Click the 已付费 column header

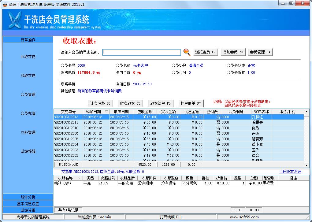(212, 112)
